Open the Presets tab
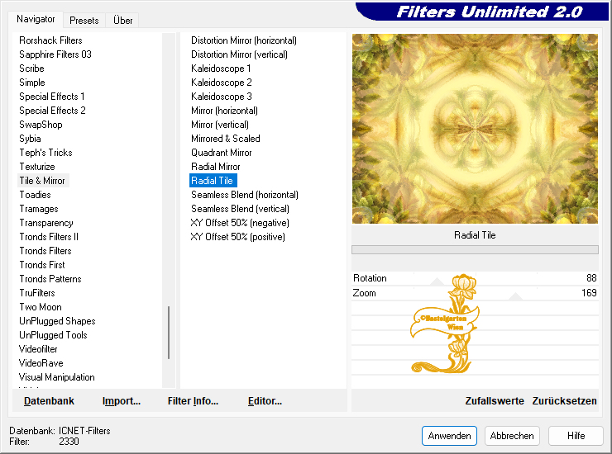Image resolution: width=612 pixels, height=454 pixels. pos(84,21)
